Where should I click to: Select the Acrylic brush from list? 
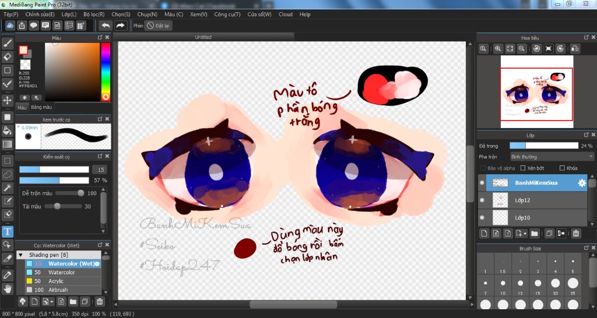[56, 281]
